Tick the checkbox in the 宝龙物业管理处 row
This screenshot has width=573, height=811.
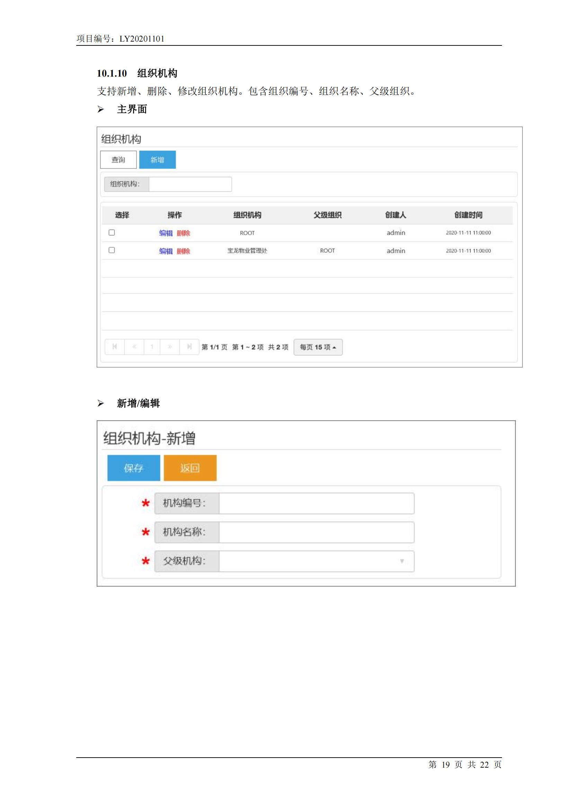click(x=112, y=250)
